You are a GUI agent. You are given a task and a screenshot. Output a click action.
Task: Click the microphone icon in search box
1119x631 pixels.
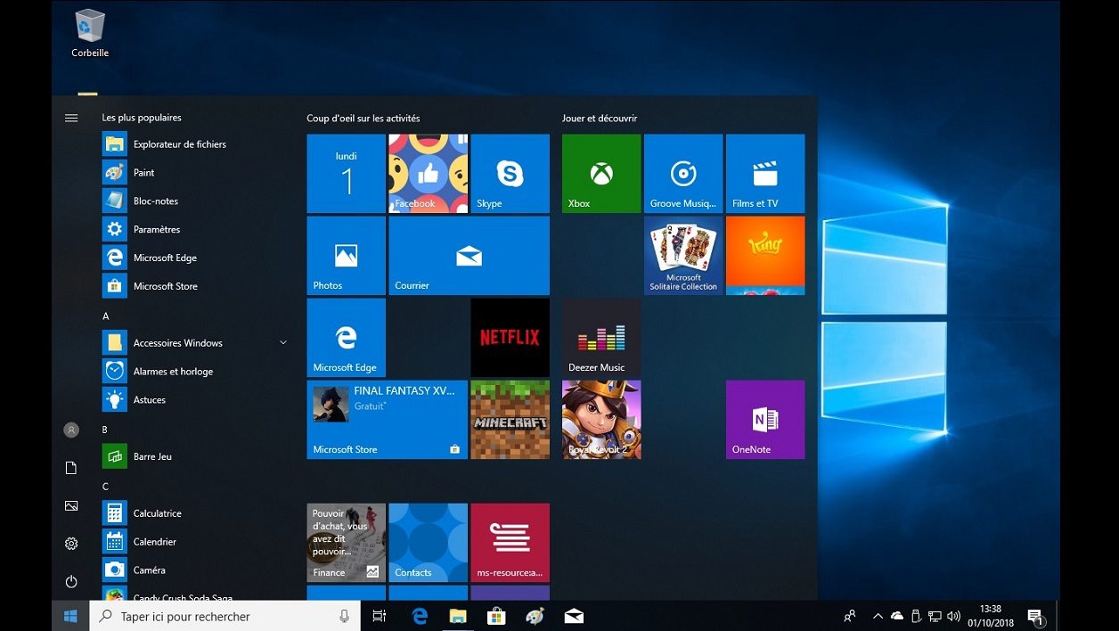[x=344, y=616]
